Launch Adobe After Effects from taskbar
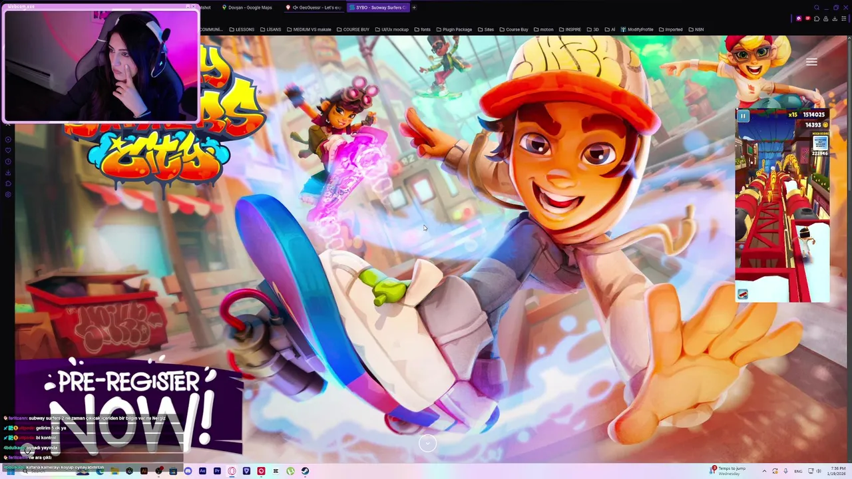Image resolution: width=852 pixels, height=479 pixels. 202,471
